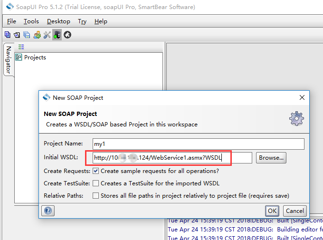This screenshot has width=323, height=240.
Task: Click OK to create the project
Action: (x=272, y=211)
